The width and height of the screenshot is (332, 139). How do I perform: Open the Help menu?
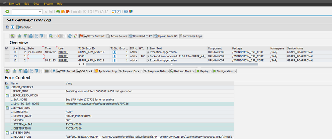[x=60, y=4]
